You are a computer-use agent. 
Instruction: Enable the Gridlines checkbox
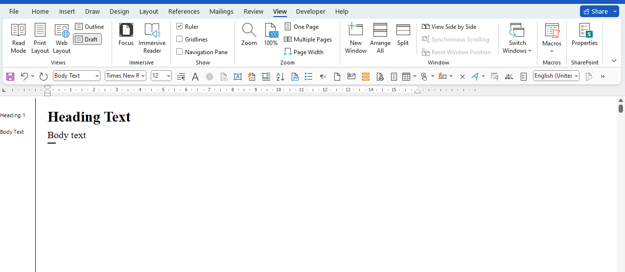179,39
